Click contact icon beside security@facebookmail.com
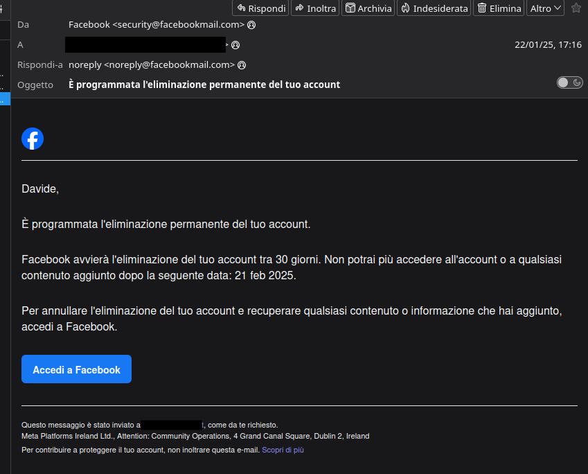588x474 pixels. 251,25
